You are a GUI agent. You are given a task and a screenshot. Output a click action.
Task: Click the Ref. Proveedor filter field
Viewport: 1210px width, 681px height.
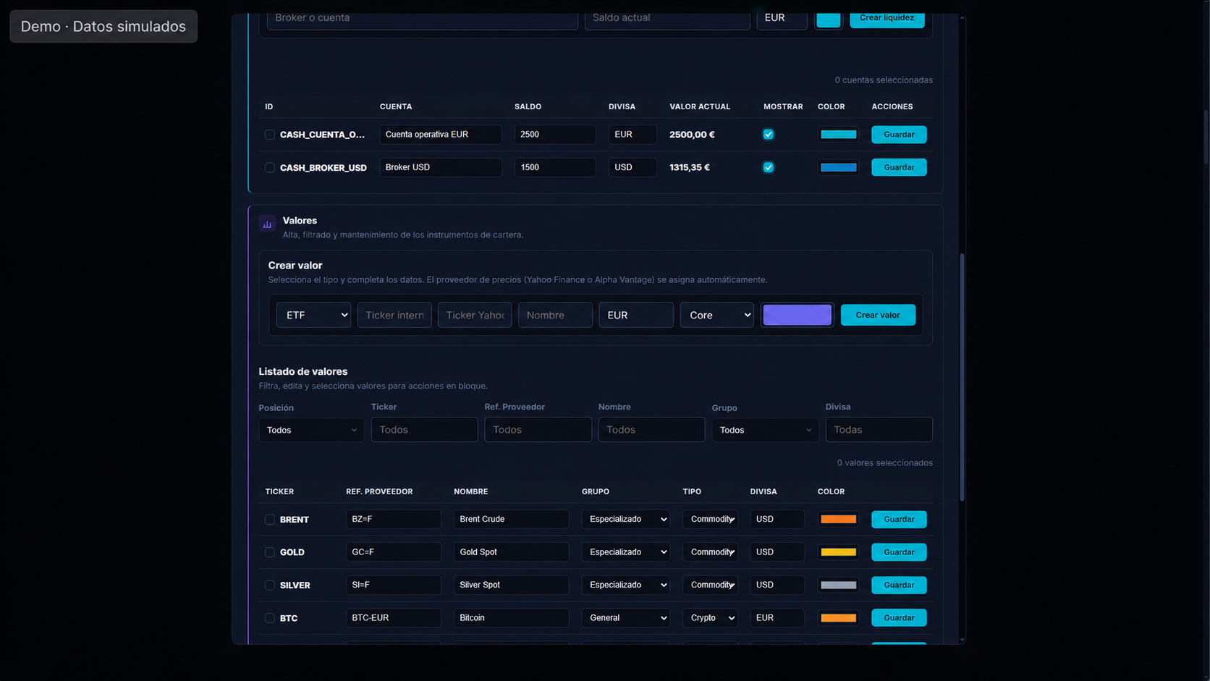click(x=538, y=430)
